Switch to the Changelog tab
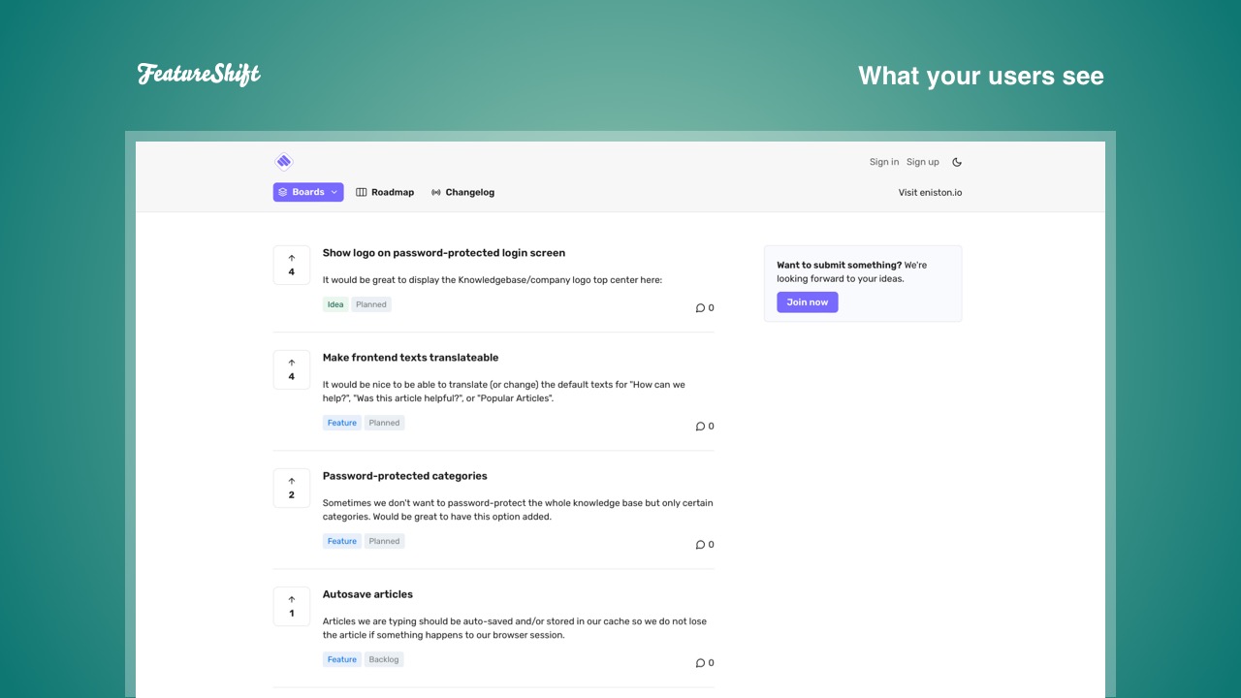This screenshot has height=698, width=1241. click(462, 192)
